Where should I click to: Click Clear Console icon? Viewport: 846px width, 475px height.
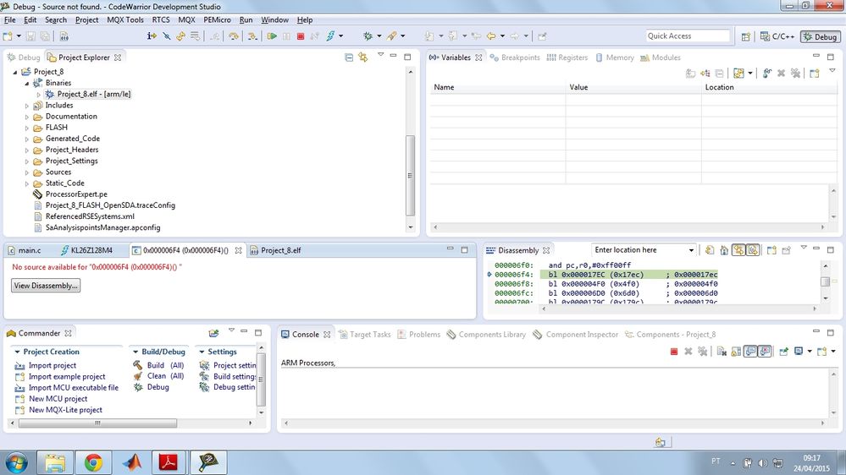coord(722,352)
